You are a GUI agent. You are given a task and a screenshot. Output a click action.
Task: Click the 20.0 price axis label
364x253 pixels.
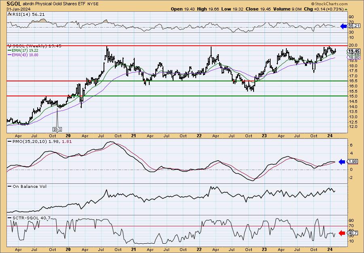coord(353,45)
